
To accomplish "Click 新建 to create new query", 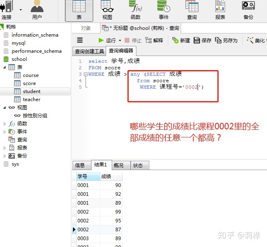I will coord(181,40).
